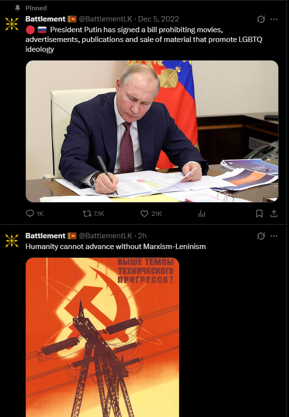Screen dimensions: 289x417
Task: Select the Pinned label above first post
Action: click(x=36, y=8)
